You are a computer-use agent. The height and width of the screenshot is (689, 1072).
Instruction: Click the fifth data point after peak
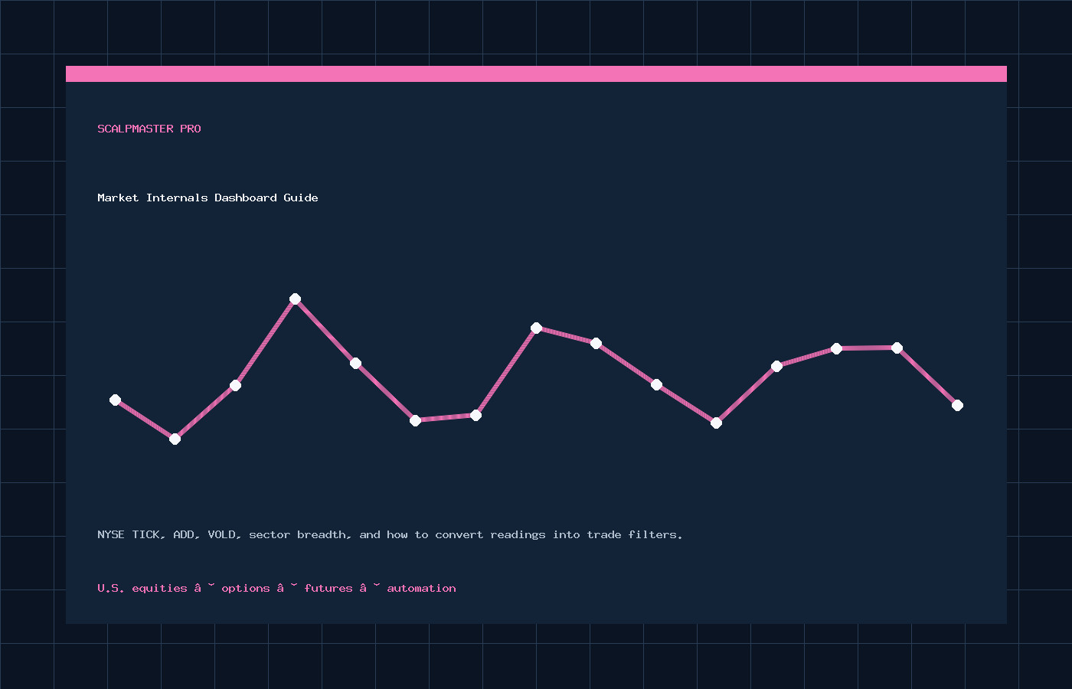(x=355, y=363)
